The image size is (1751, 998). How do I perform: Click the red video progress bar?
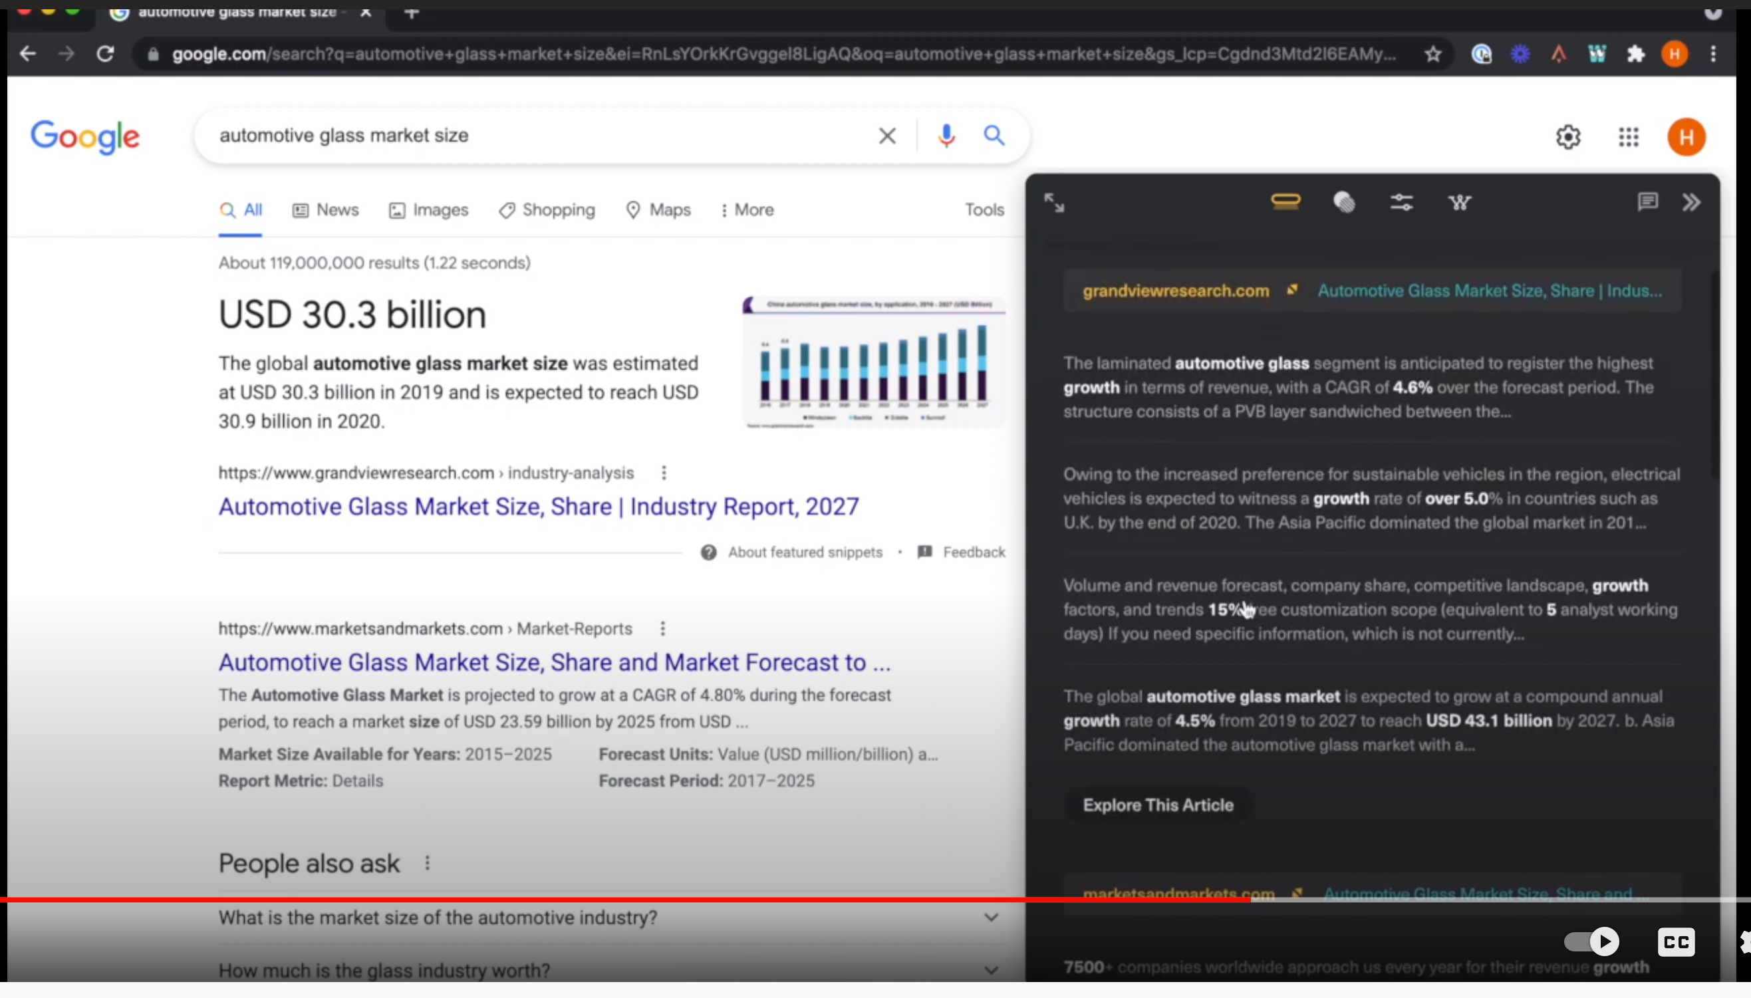coord(617,900)
